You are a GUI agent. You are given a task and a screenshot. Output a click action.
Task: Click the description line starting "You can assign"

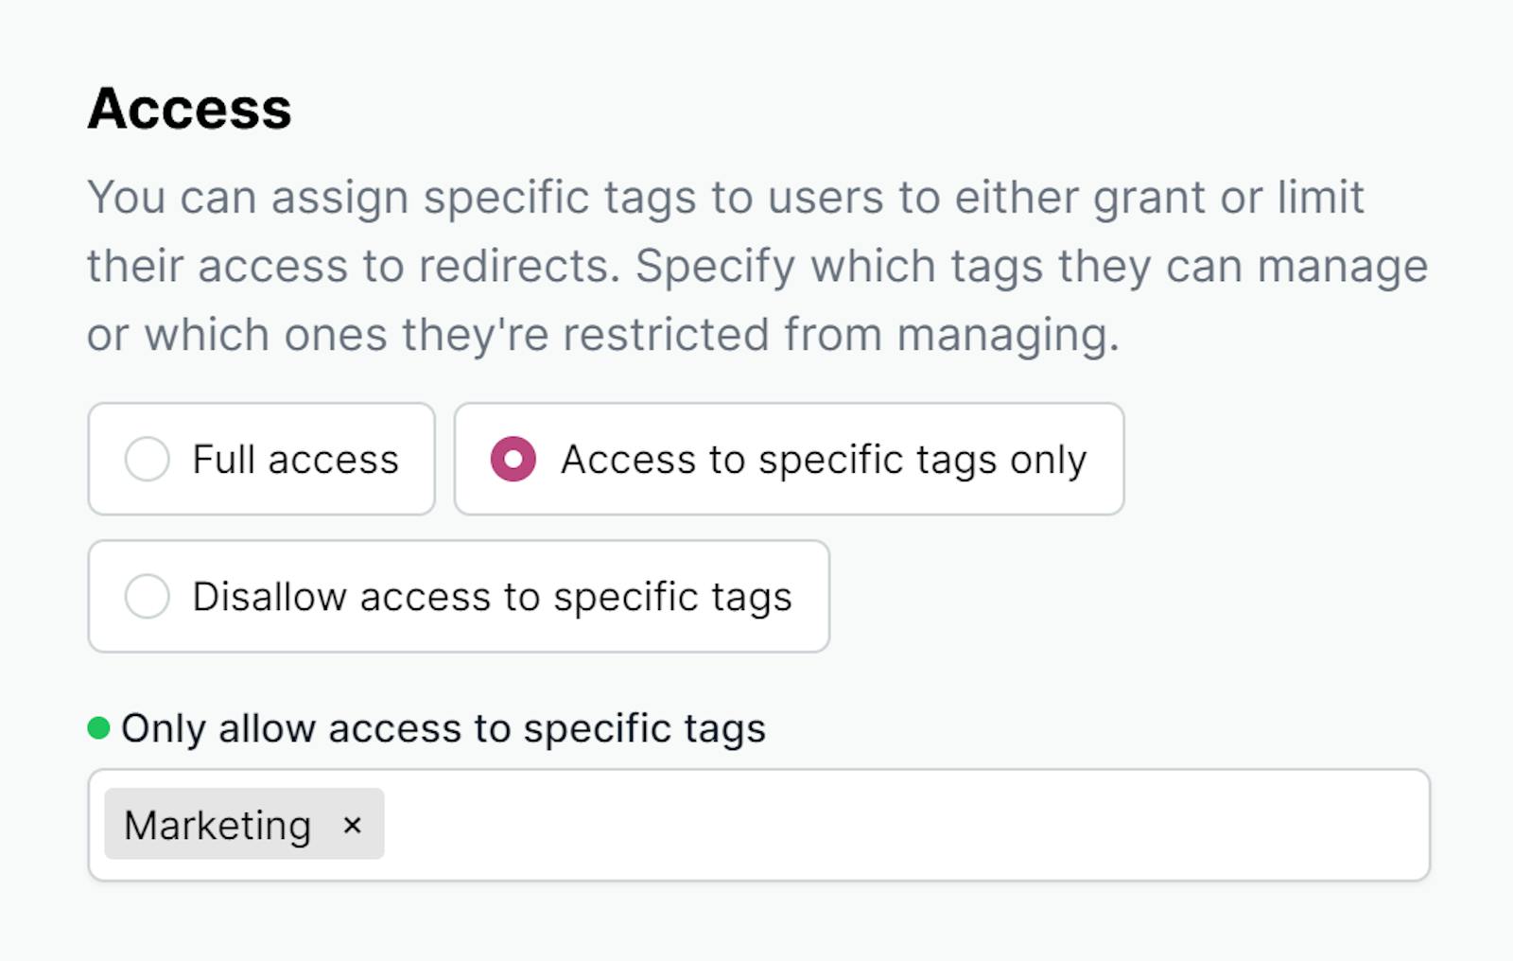(724, 198)
